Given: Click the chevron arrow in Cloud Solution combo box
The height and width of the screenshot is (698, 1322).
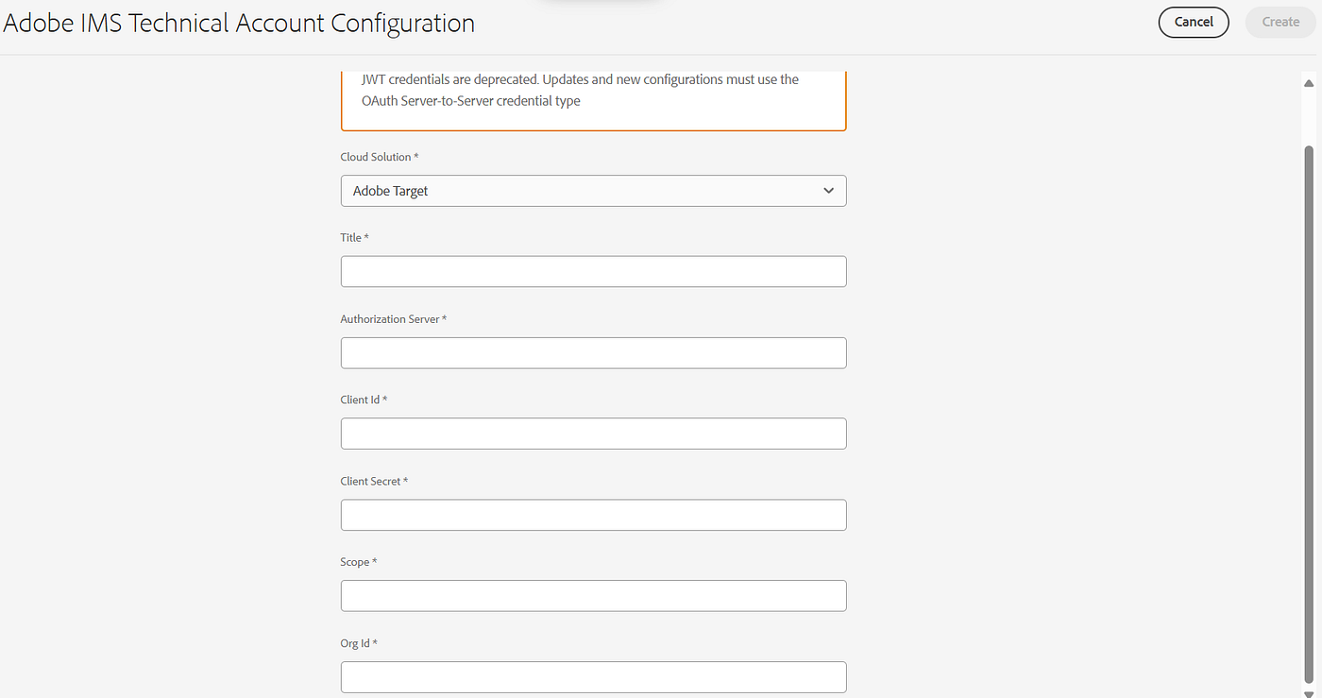Looking at the screenshot, I should pyautogui.click(x=828, y=191).
